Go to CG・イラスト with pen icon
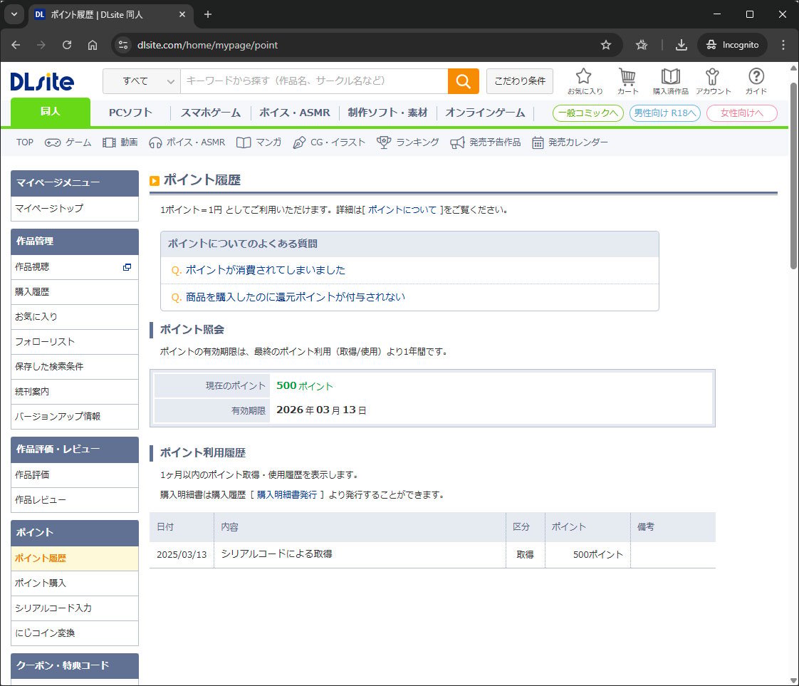 click(329, 142)
